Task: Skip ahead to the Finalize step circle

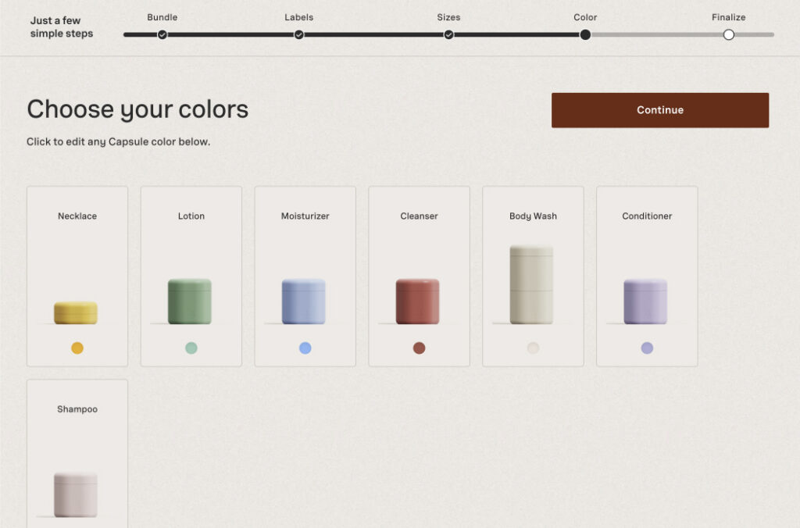Action: click(x=729, y=34)
